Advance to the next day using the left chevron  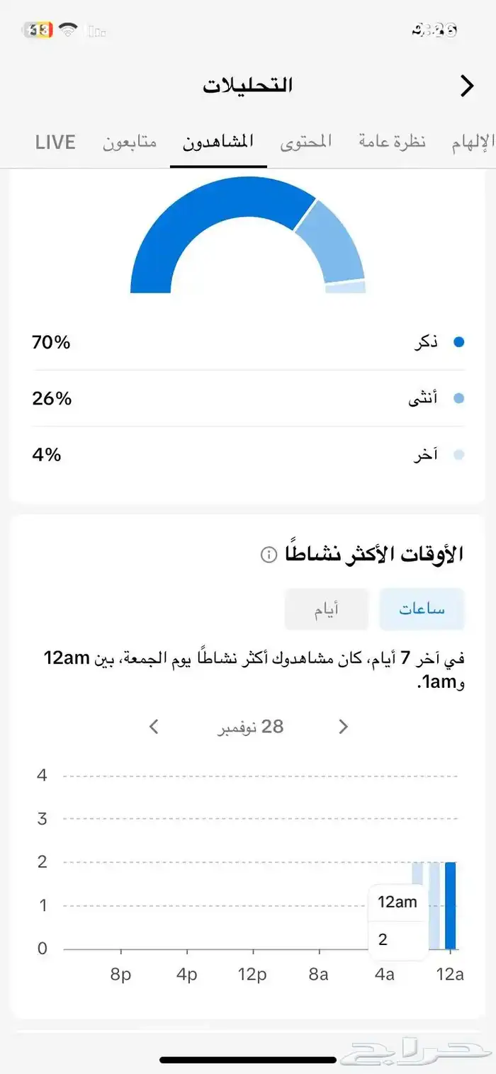(x=154, y=727)
